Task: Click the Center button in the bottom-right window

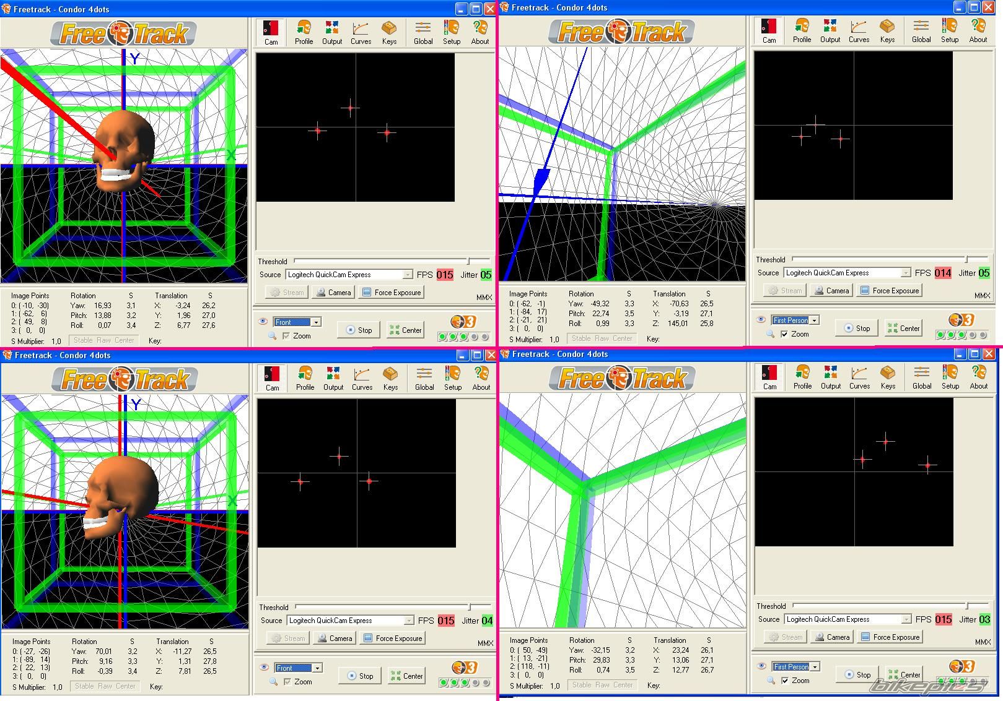Action: tap(904, 674)
